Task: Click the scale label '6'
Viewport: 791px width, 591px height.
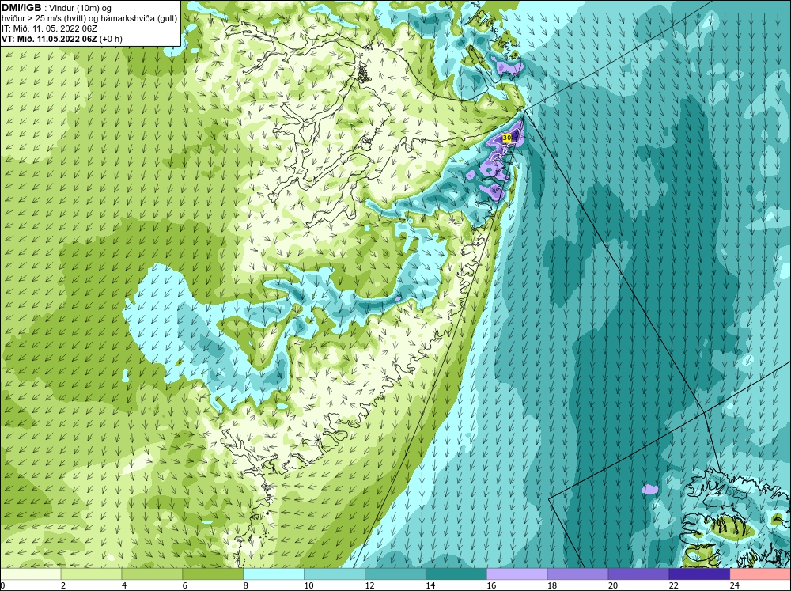Action: tap(184, 585)
